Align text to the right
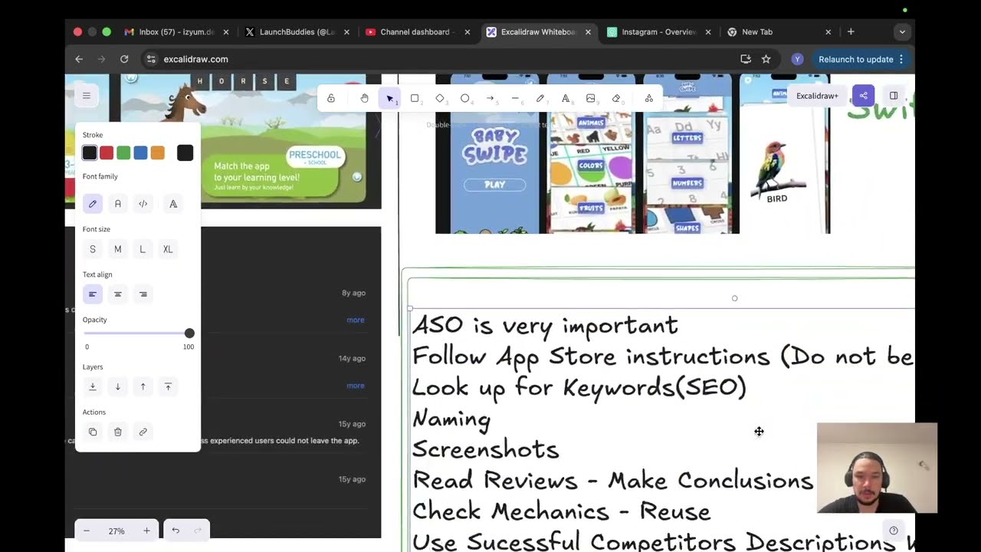Viewport: 981px width, 552px height. click(143, 294)
